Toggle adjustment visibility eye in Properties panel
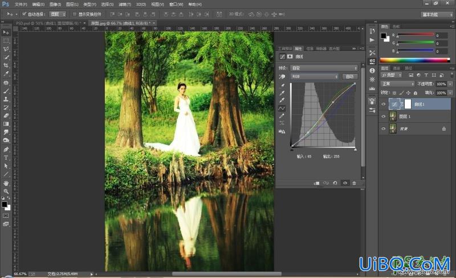456x278 pixels. [345, 183]
